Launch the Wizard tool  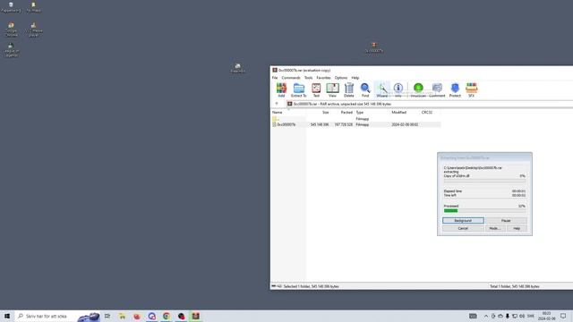coord(382,89)
